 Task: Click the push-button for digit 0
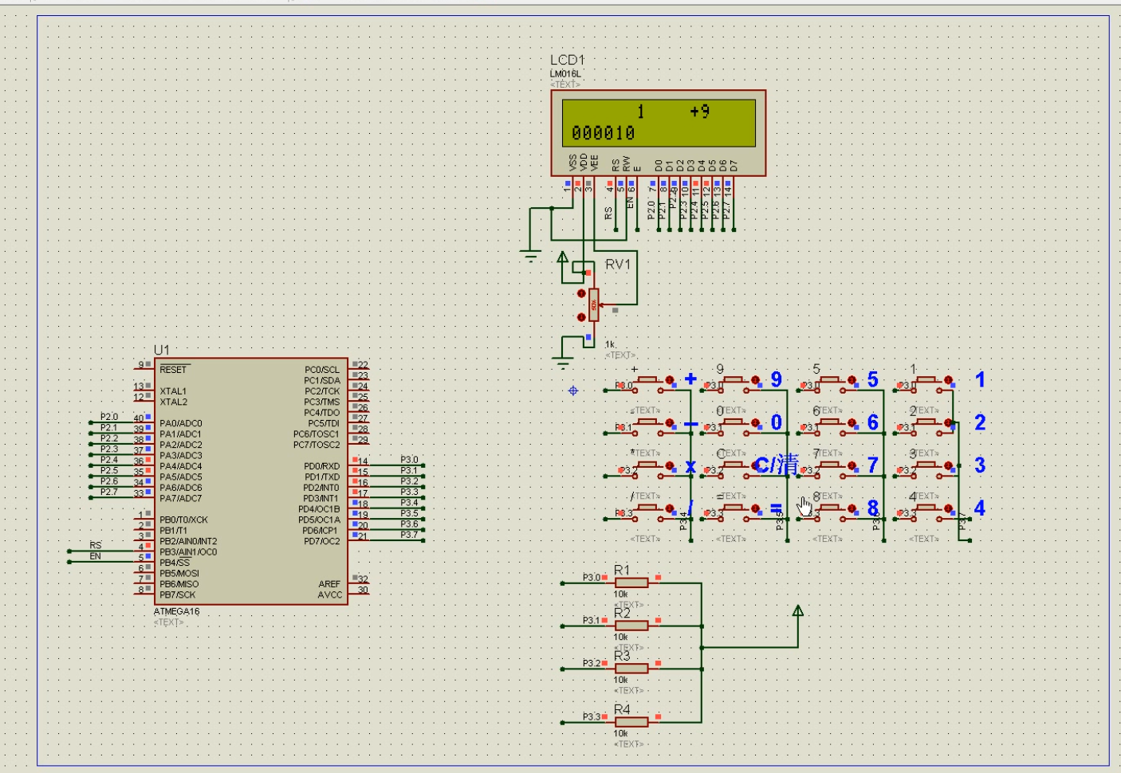[x=731, y=423]
